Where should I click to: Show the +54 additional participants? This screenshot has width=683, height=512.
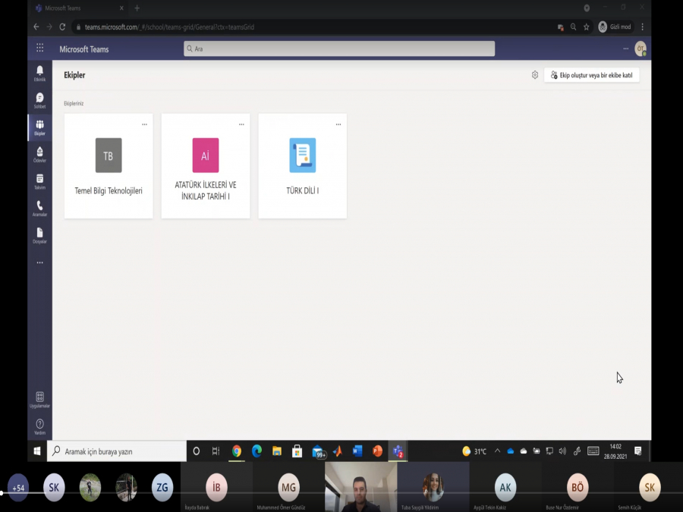[x=18, y=488]
